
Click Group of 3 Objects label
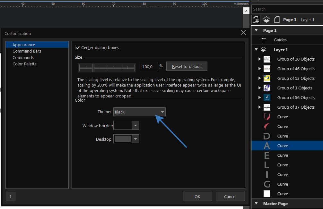(295, 88)
